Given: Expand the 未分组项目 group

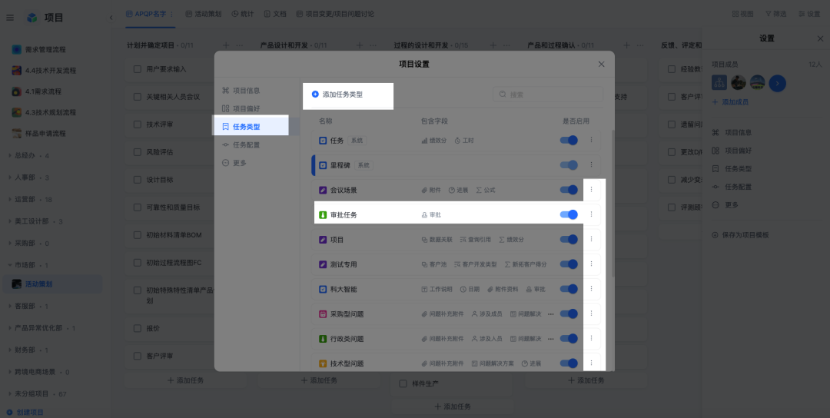Looking at the screenshot, I should pyautogui.click(x=9, y=393).
